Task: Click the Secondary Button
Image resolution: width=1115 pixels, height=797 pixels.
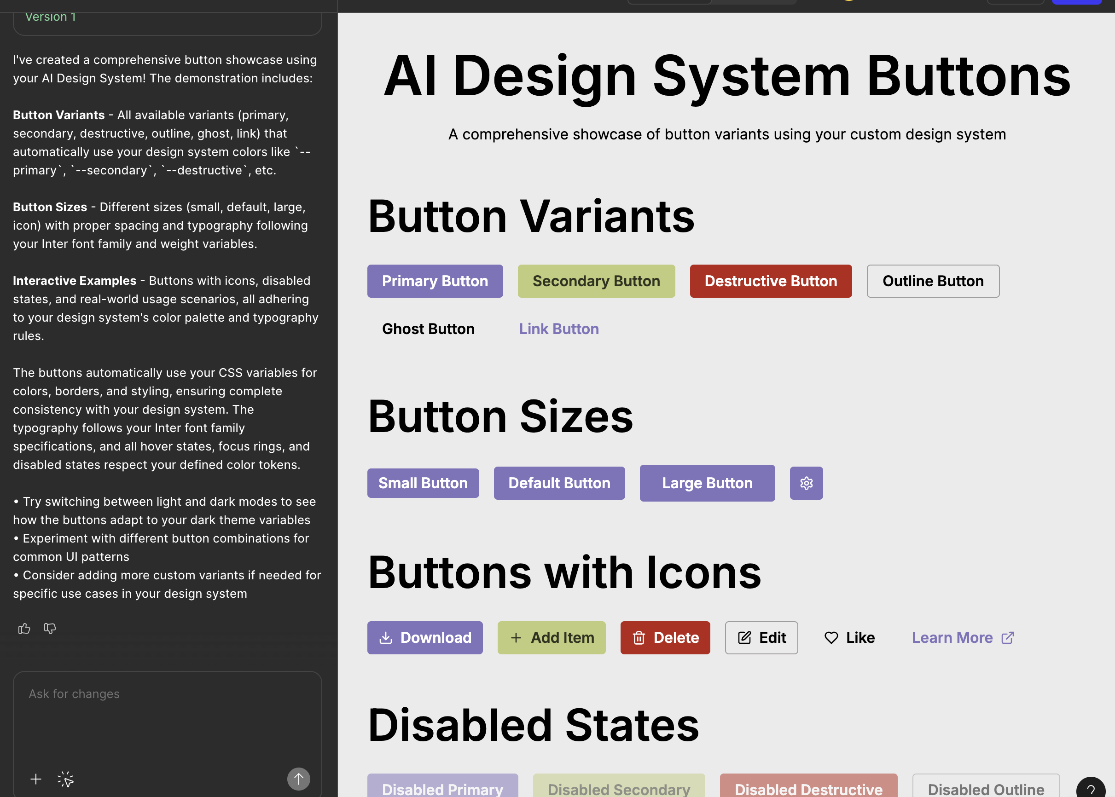Action: [596, 281]
